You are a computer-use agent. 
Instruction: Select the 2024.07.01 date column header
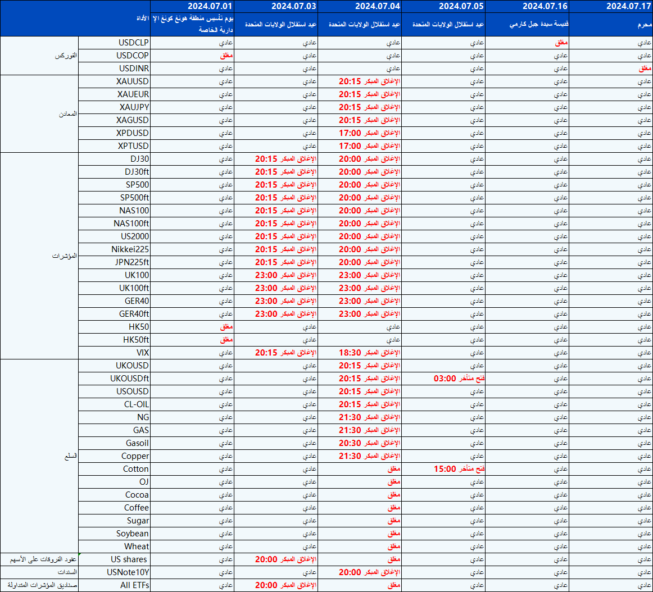(192, 6)
